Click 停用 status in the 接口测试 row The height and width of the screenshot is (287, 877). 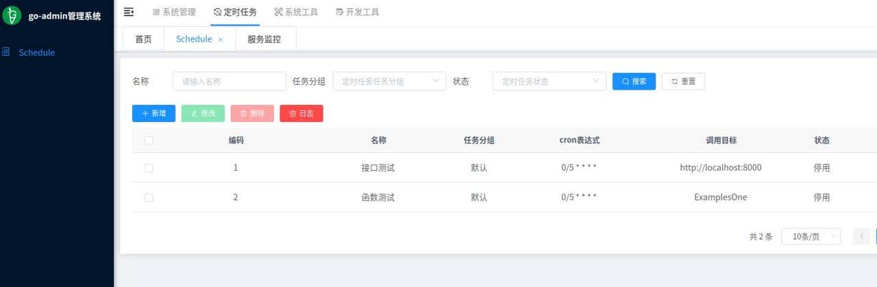tap(822, 168)
